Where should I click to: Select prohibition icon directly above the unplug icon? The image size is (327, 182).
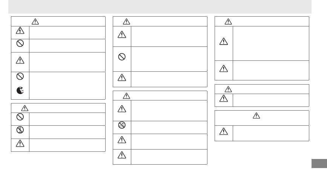(x=20, y=76)
